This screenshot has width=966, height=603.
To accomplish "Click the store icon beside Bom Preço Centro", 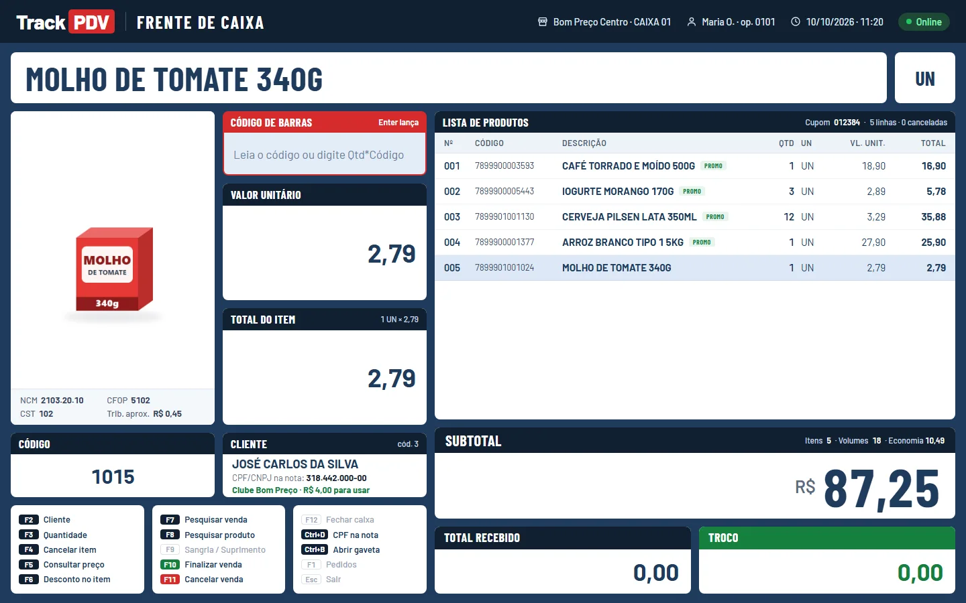I will pos(543,22).
